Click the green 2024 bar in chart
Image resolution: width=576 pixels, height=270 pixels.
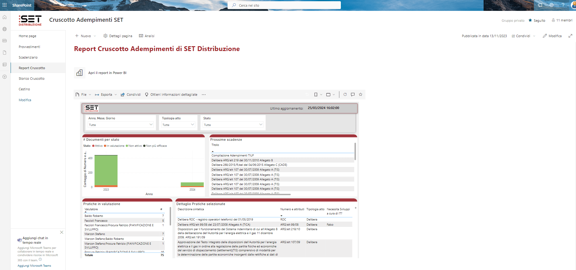[x=192, y=184]
